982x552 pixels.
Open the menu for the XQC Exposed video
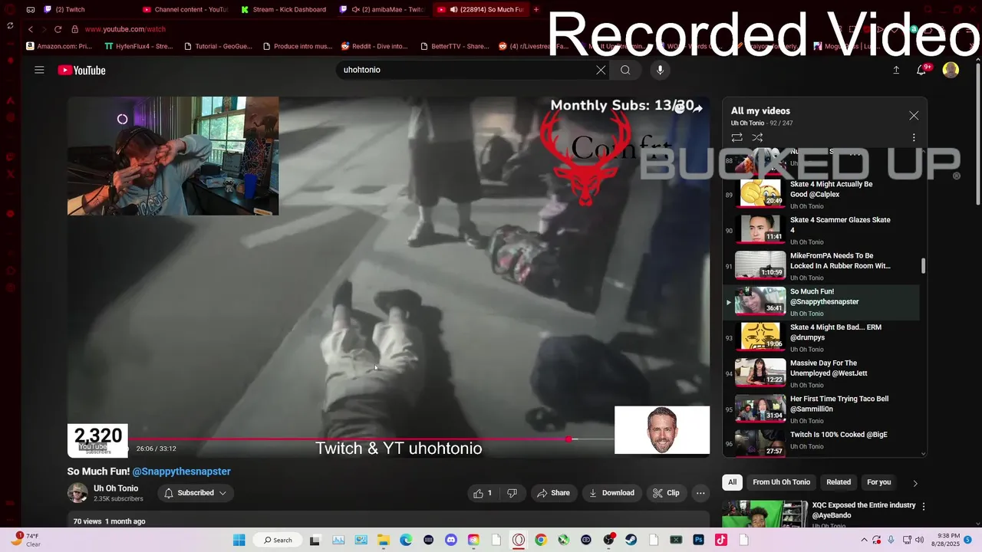tap(924, 507)
